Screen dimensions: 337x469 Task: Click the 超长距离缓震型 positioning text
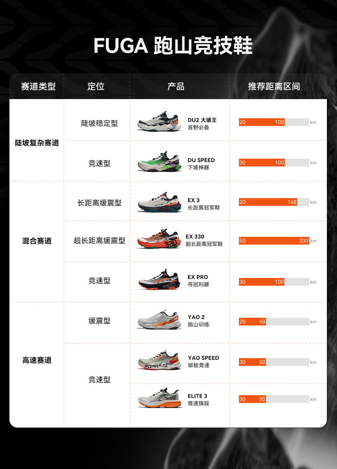point(99,241)
